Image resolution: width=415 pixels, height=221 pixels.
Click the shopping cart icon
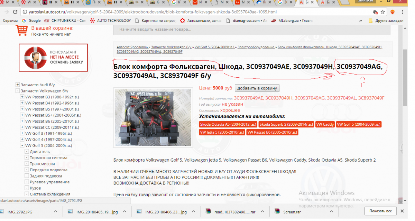(x=21, y=31)
